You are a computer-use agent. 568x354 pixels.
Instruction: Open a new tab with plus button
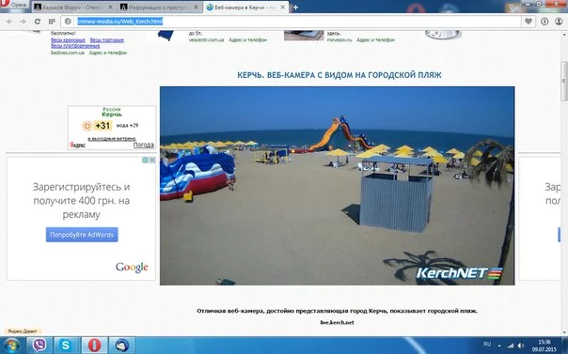pyautogui.click(x=295, y=8)
